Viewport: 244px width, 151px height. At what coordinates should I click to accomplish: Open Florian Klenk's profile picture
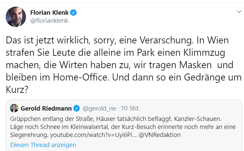[x=16, y=17]
